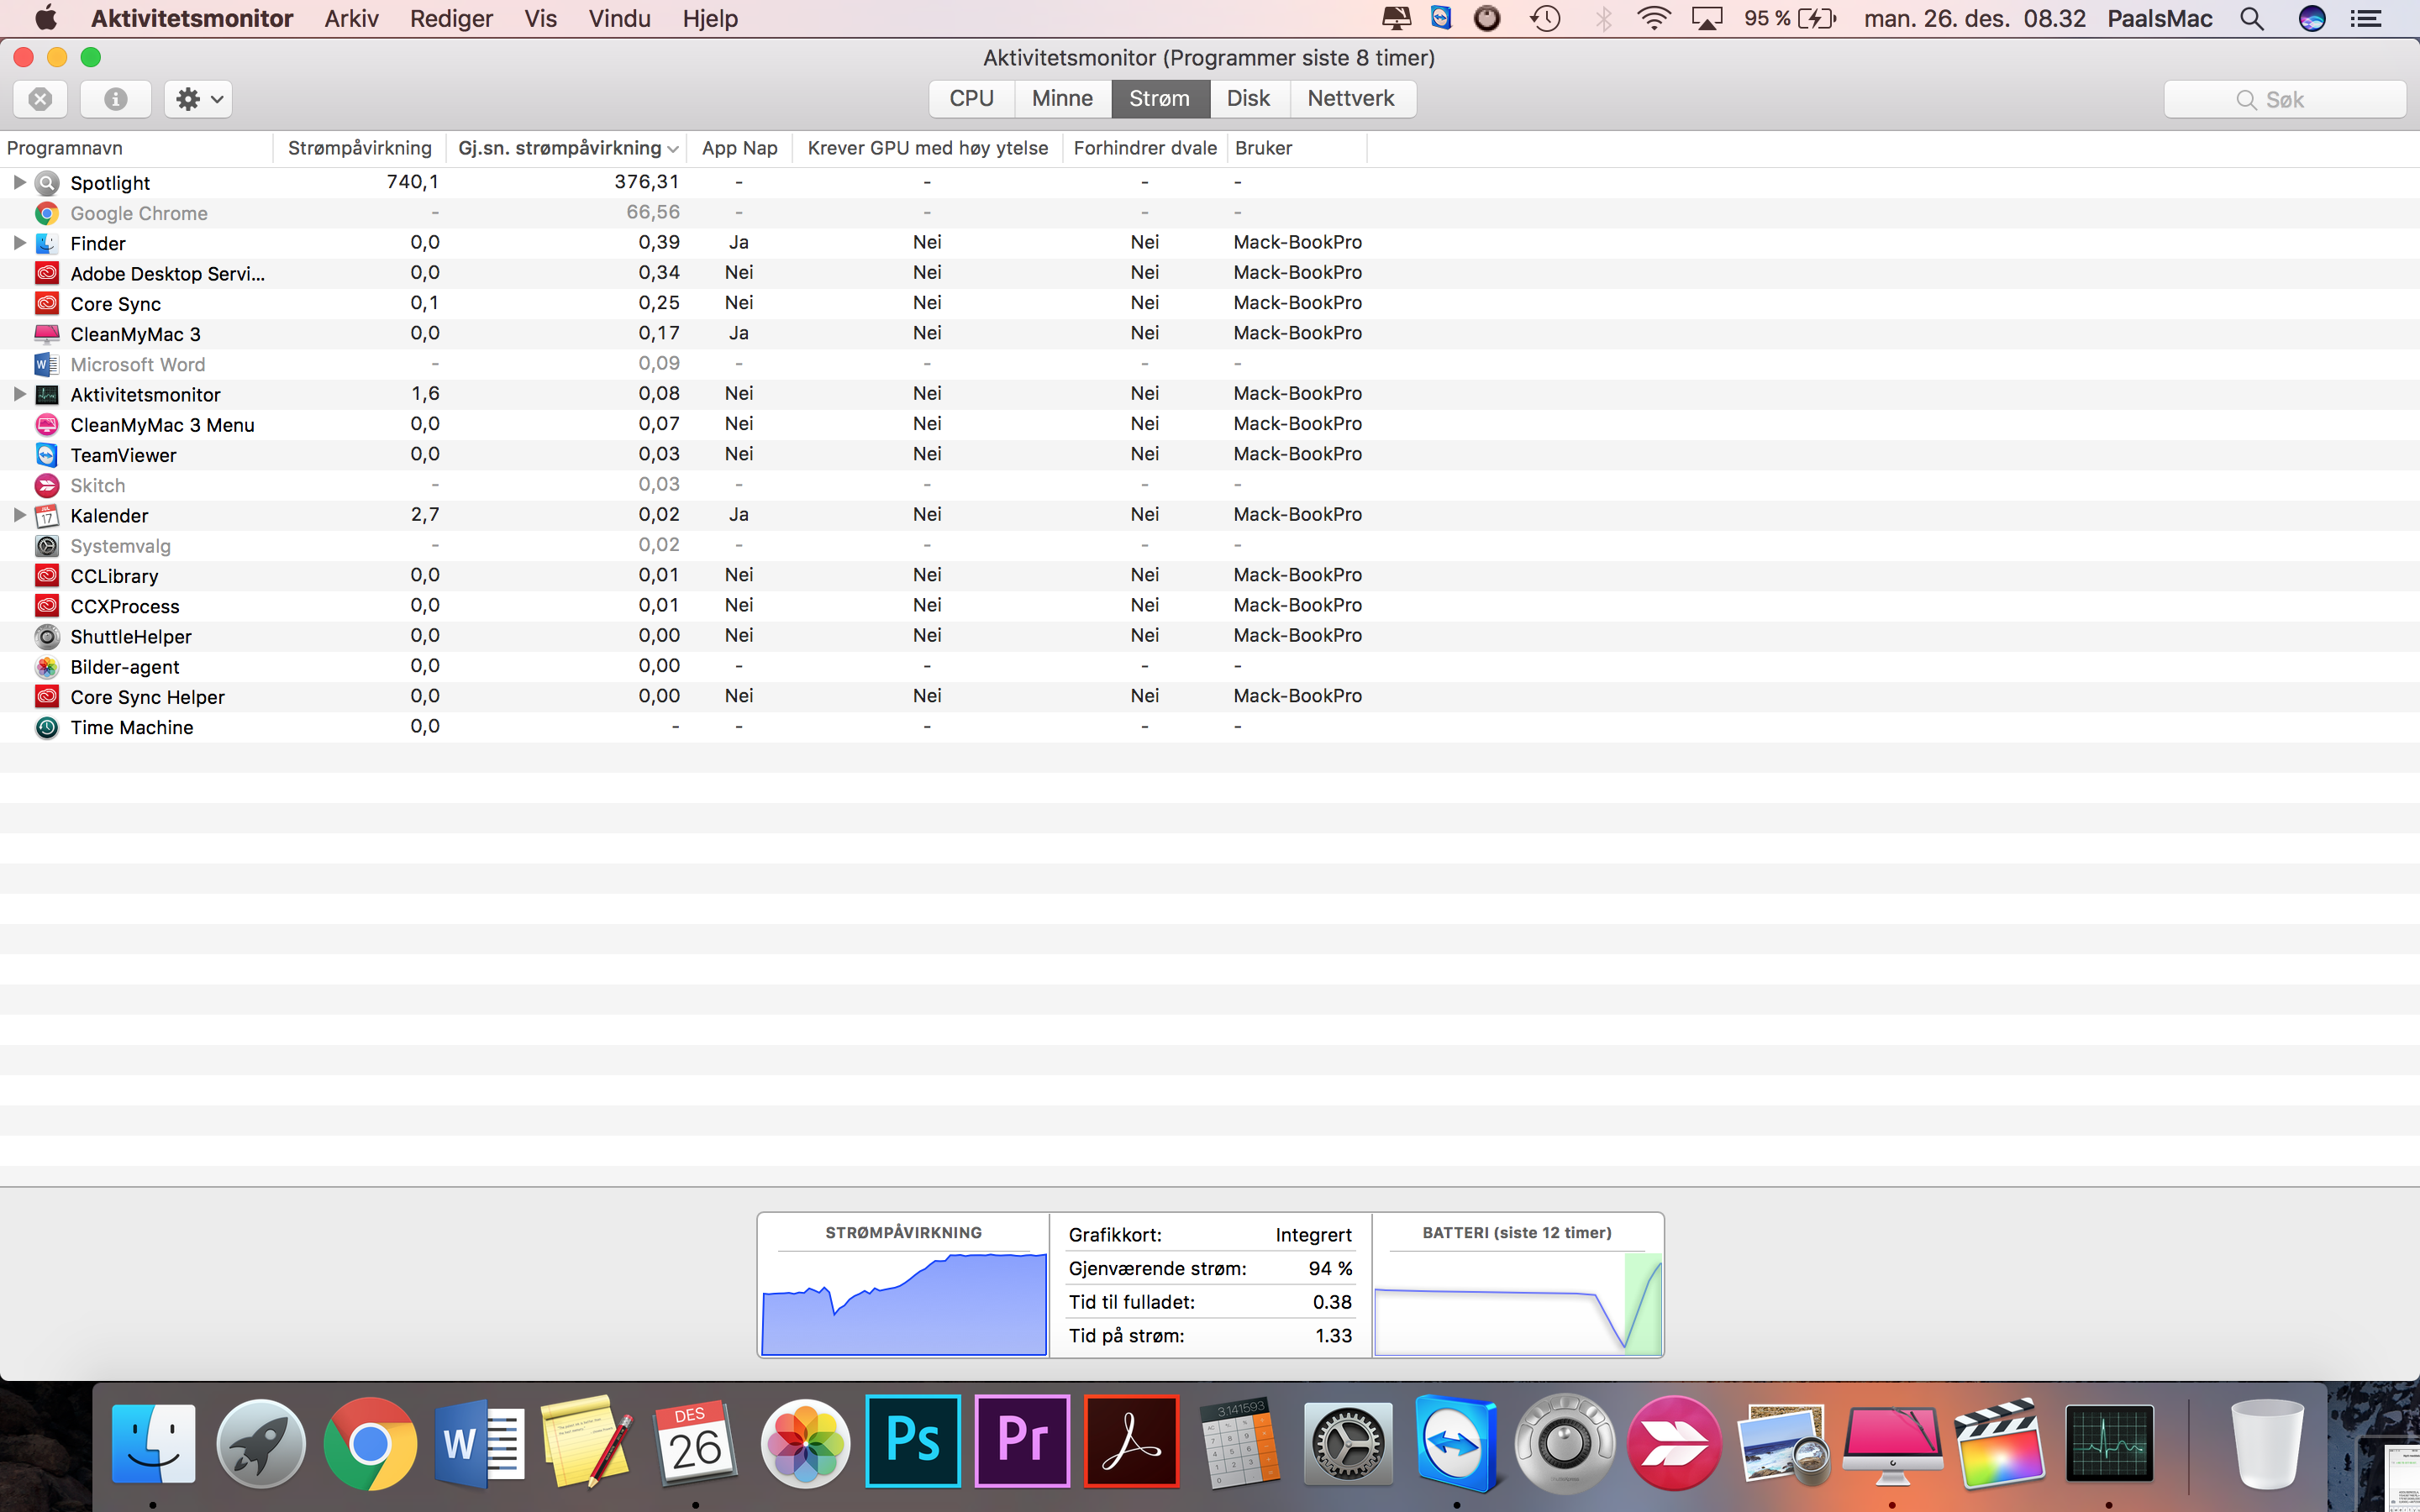
Task: Select the Systemvalg row icon
Action: coord(47,546)
